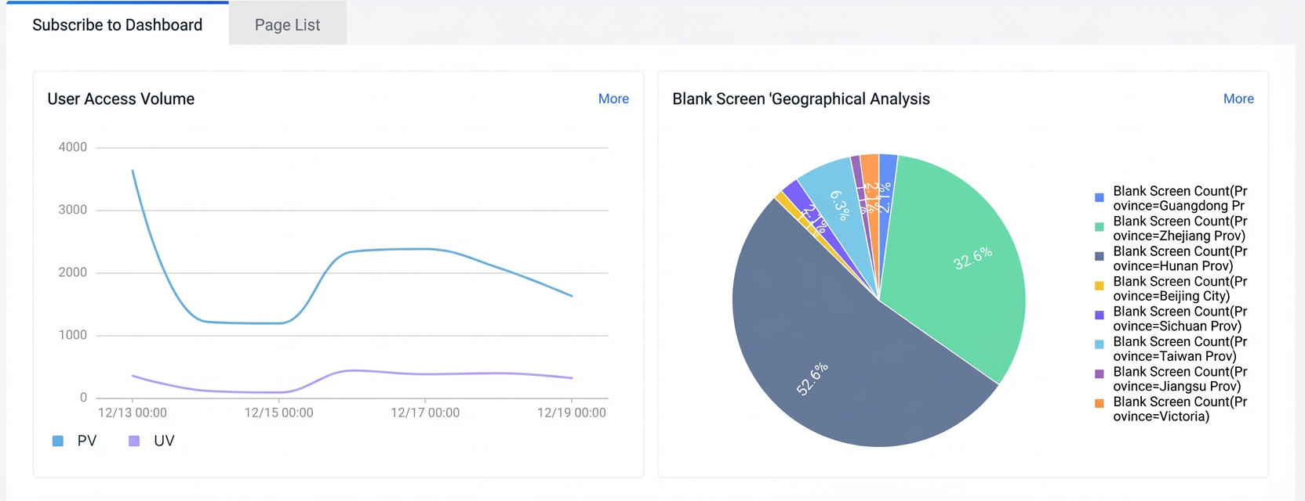Click the 'Blank Screen 'Geographical Analysis' title

click(801, 99)
